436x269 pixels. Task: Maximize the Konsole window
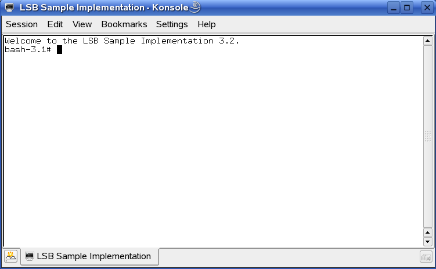(407, 8)
